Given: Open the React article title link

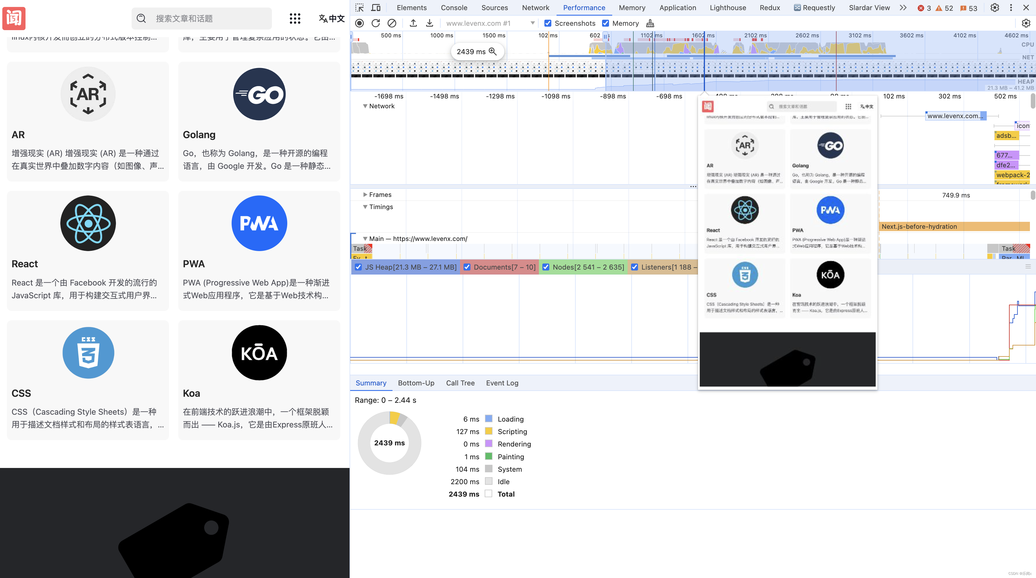Looking at the screenshot, I should coord(25,264).
